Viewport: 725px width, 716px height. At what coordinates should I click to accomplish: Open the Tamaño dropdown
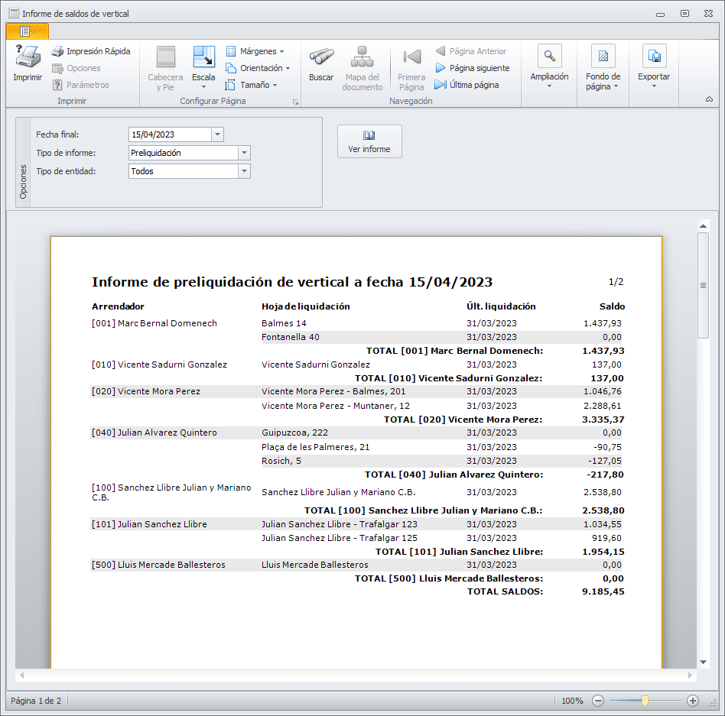(252, 85)
